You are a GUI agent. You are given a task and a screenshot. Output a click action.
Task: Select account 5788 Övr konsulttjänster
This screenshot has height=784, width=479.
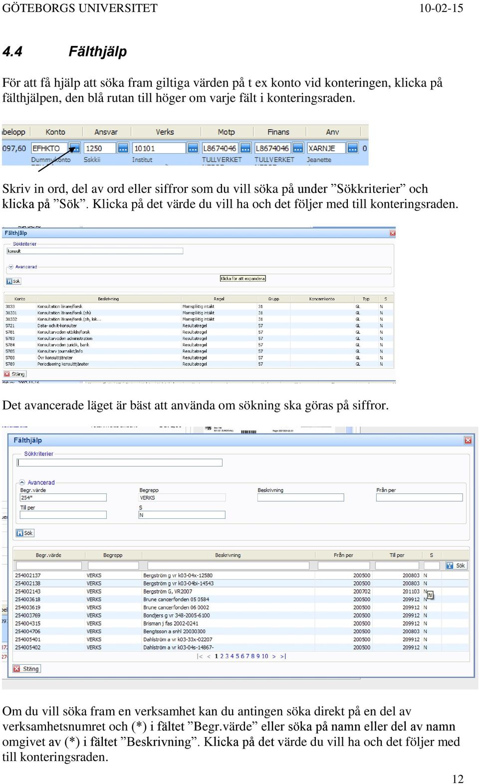click(199, 358)
